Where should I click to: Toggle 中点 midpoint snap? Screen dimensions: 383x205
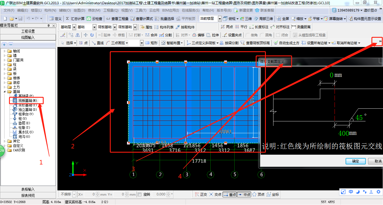click(244, 194)
